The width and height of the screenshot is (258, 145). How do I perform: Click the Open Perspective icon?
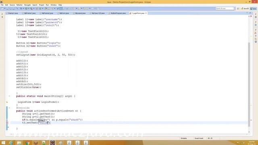238,8
